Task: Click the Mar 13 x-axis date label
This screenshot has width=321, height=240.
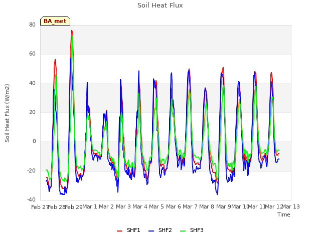Action: point(291,206)
